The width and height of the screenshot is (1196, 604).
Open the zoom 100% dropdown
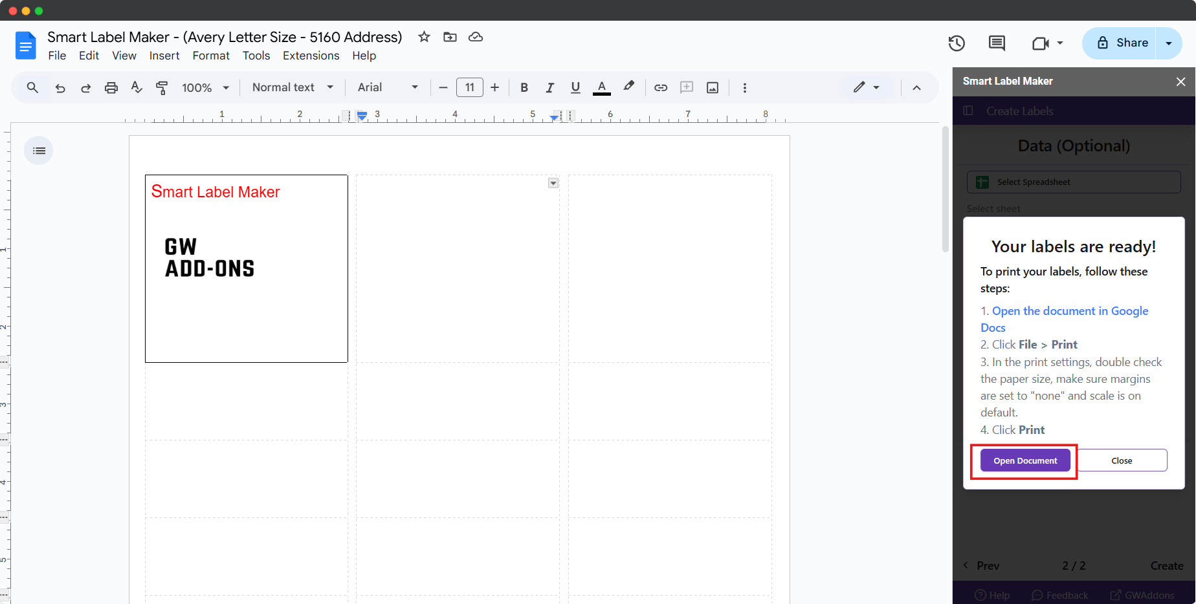click(x=206, y=87)
